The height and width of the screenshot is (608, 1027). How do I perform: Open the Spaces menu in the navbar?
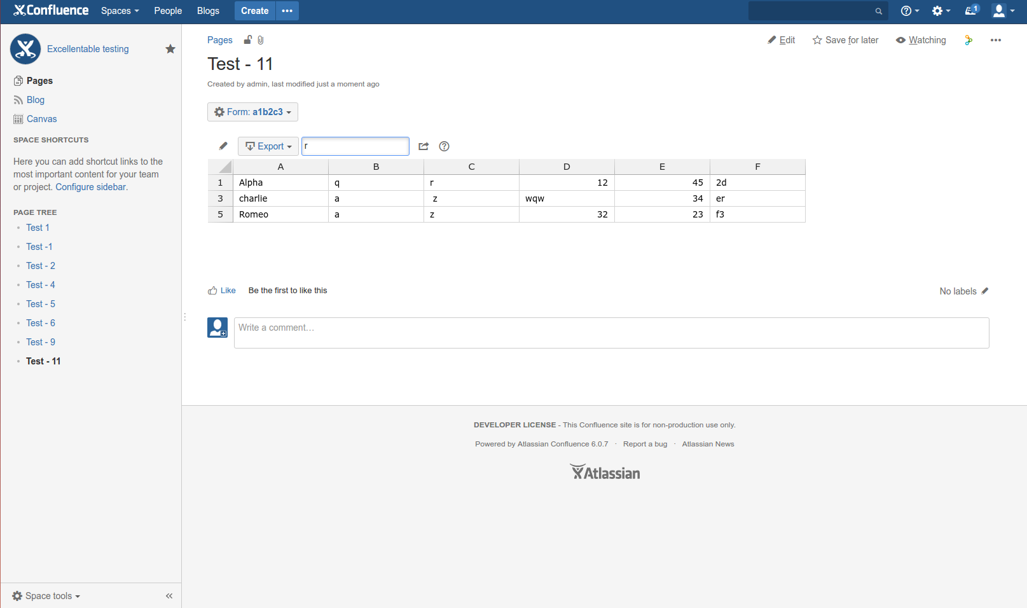(119, 11)
